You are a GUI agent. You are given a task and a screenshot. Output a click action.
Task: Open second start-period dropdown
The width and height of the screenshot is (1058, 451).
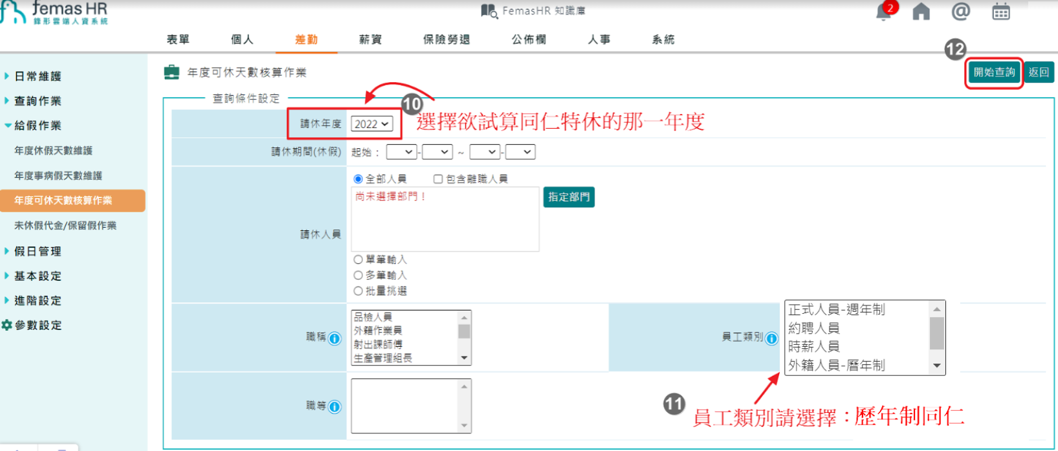pyautogui.click(x=437, y=152)
